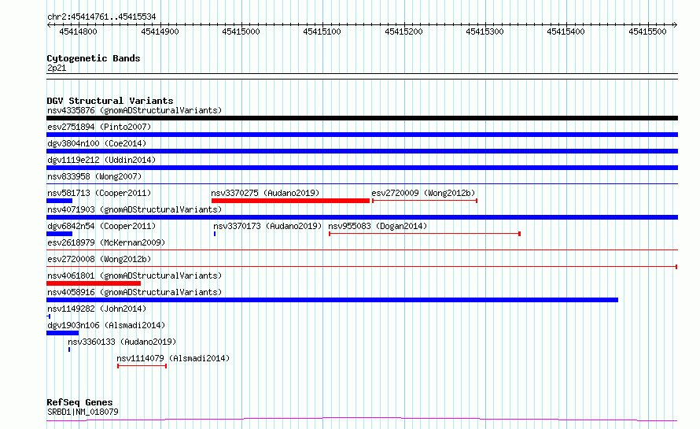The image size is (700, 429).
Task: Select nsv4061801 gnomADStructuralVariants label
Action: coord(134,276)
